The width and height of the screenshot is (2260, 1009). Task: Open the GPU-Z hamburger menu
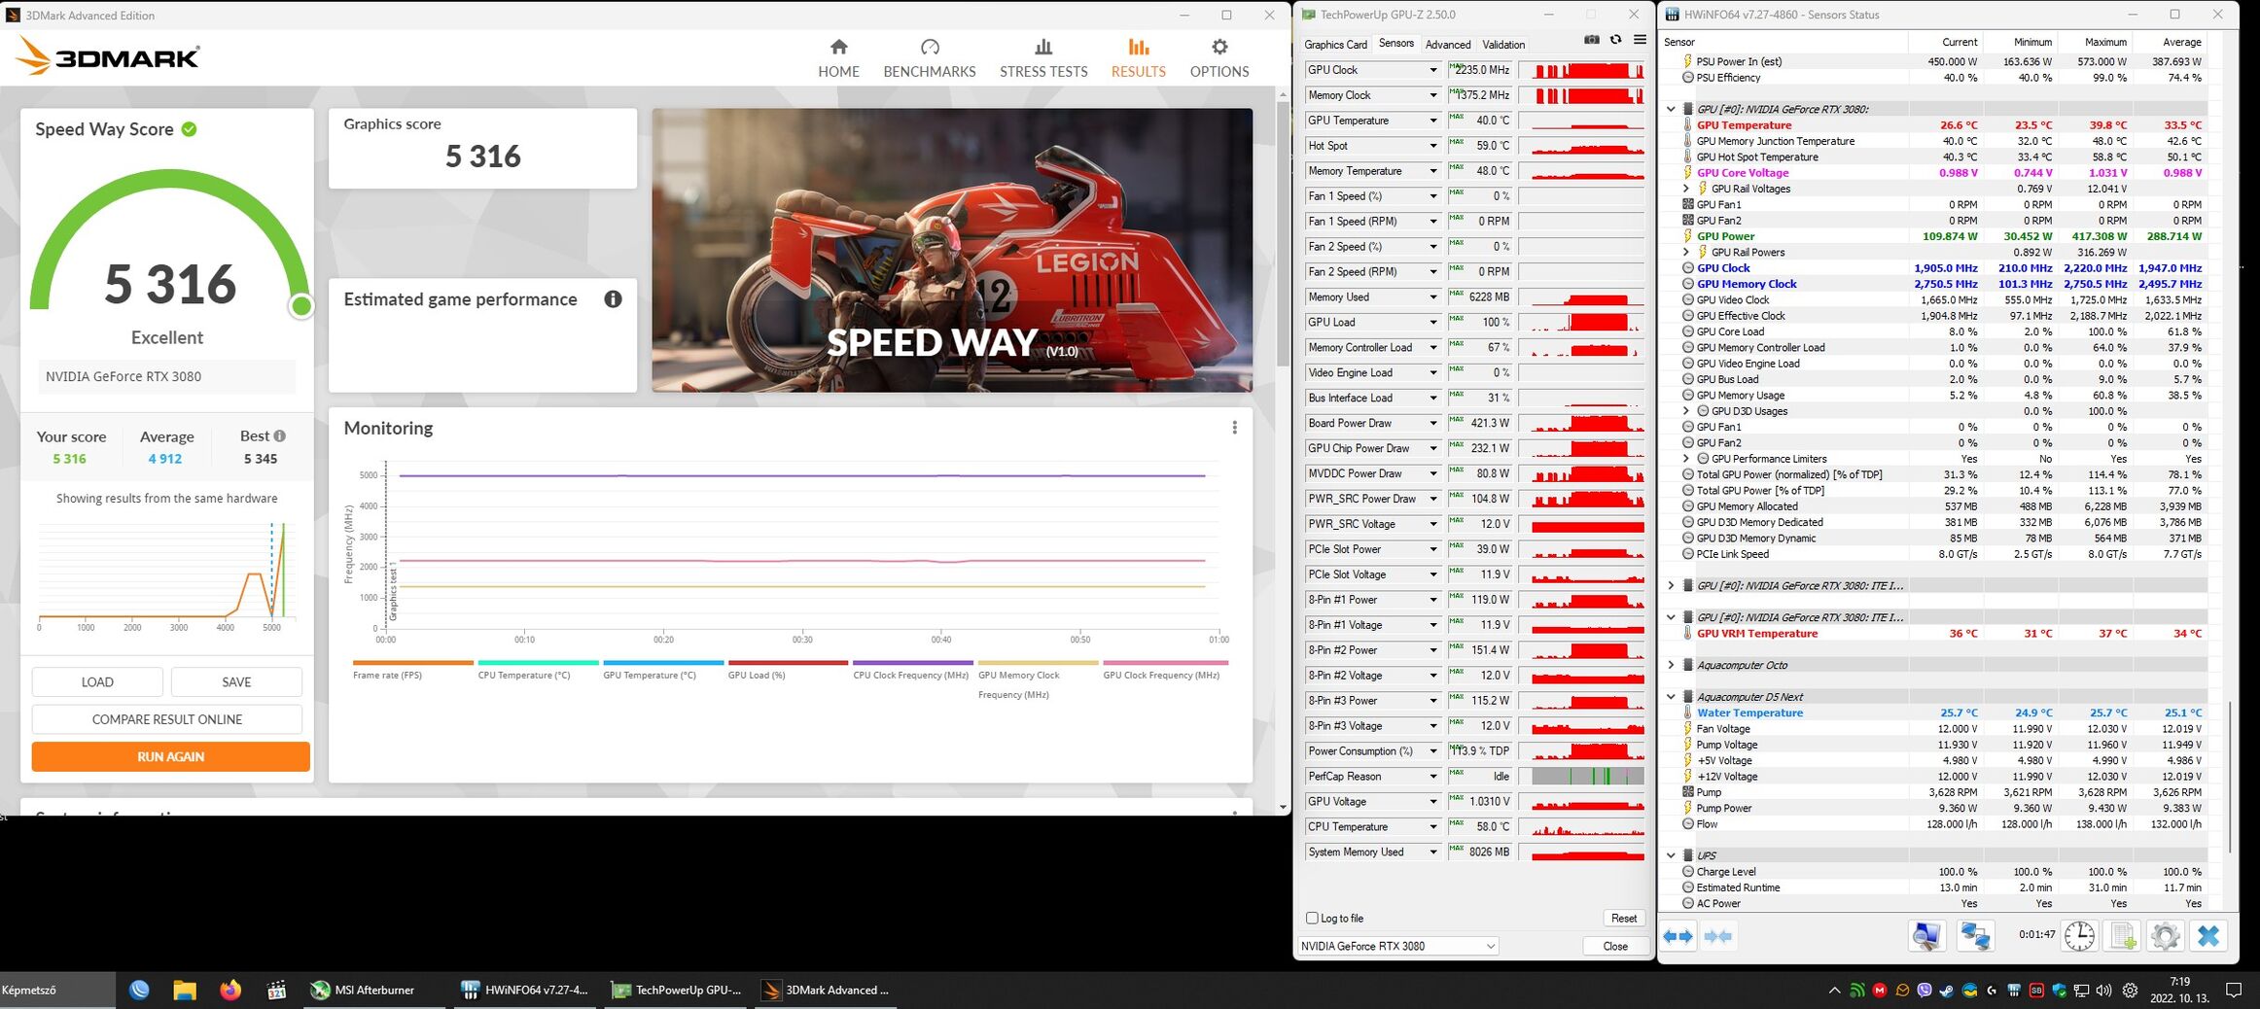point(1640,40)
